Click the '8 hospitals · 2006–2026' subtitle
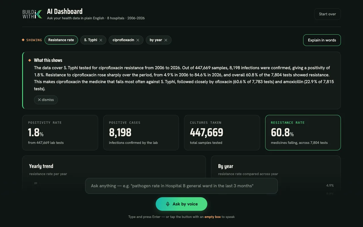 126,18
